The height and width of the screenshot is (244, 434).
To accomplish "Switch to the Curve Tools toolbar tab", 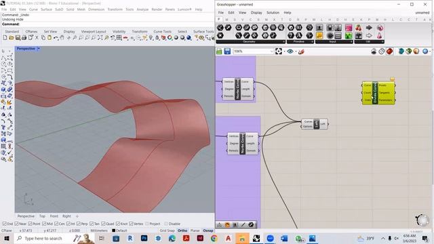I will tap(162, 32).
